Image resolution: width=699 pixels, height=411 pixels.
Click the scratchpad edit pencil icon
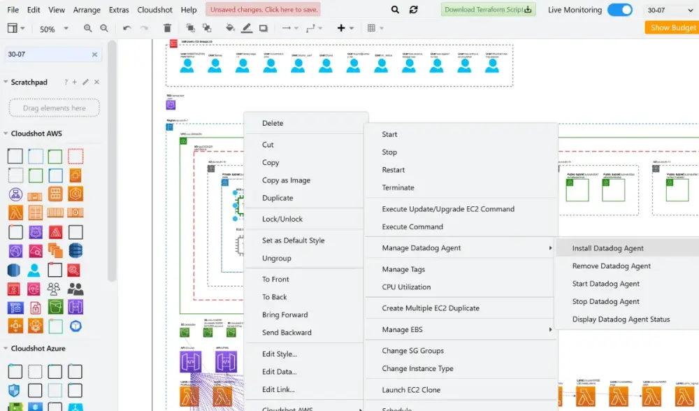click(85, 82)
